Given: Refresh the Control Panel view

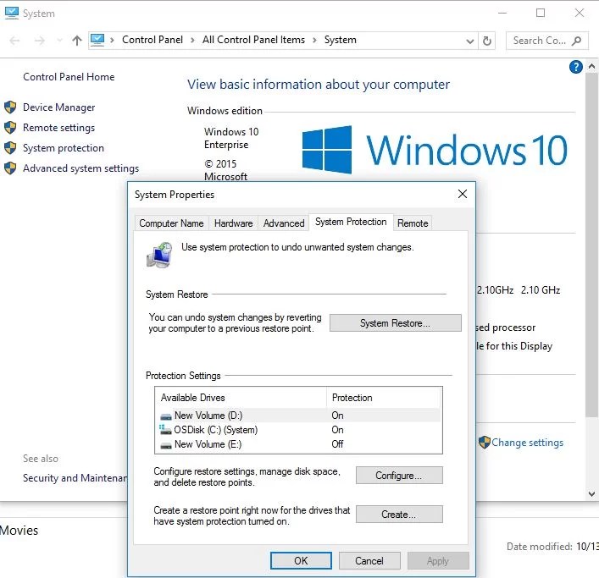Looking at the screenshot, I should [x=486, y=41].
